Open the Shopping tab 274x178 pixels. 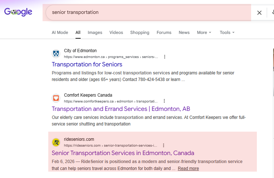[x=140, y=32]
